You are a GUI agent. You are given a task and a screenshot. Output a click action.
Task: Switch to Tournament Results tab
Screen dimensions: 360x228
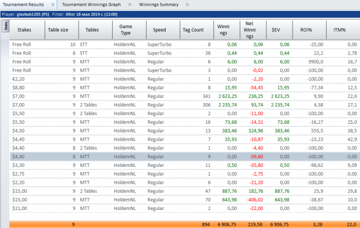(x=23, y=5)
